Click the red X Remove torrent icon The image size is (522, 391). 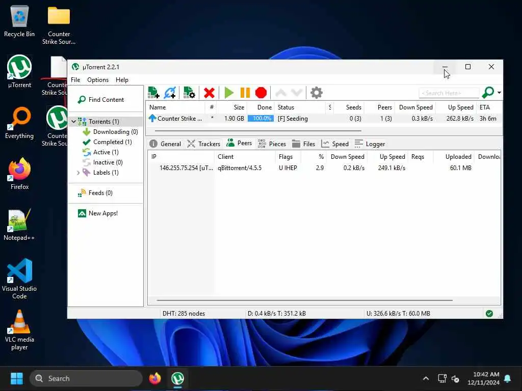[209, 93]
